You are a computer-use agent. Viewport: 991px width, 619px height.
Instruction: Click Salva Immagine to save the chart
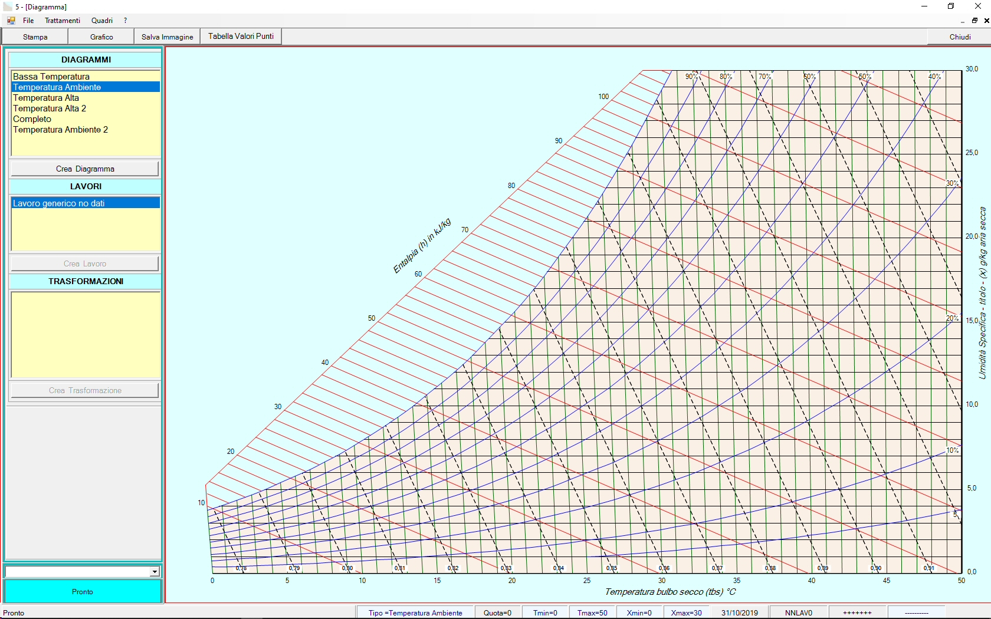pos(168,37)
